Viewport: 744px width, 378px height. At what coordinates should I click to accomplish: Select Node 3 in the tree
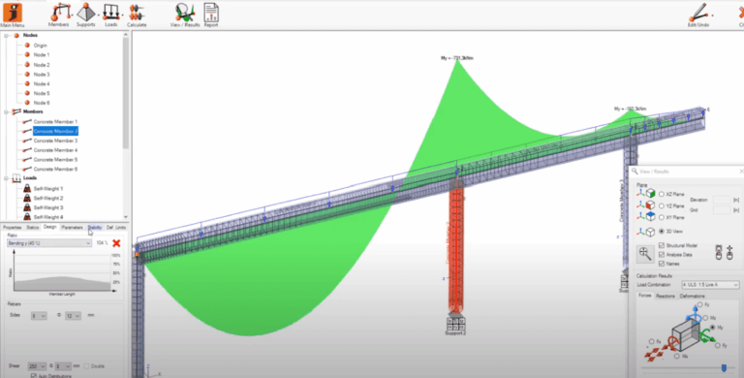[42, 75]
